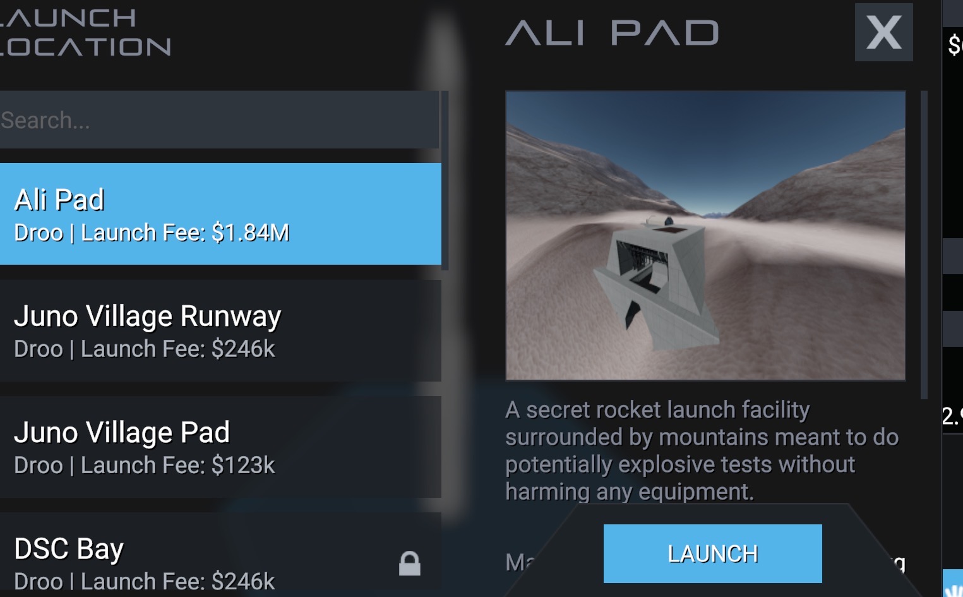This screenshot has width=963, height=597.
Task: Pick the locked DSC Bay entry
Action: [x=220, y=555]
